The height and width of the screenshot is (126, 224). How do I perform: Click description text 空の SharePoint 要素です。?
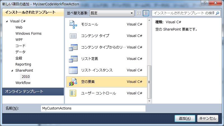coord(176,29)
